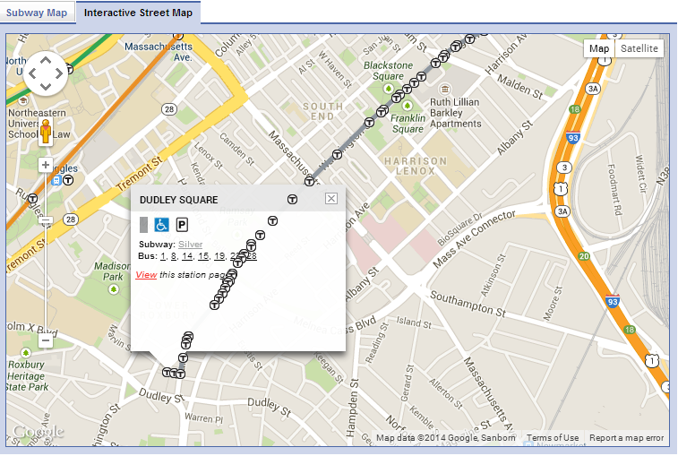
Task: Click the T marker just above the popup tail
Action: coord(183,357)
